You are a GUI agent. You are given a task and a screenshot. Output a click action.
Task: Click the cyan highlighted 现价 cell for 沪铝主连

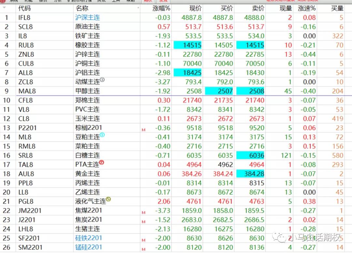pyautogui.click(x=188, y=73)
